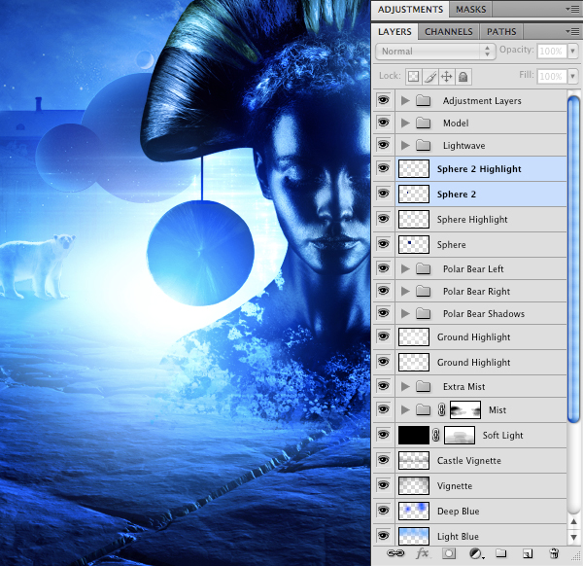
Task: Toggle visibility of Sphere 2 layer
Action: pos(384,194)
